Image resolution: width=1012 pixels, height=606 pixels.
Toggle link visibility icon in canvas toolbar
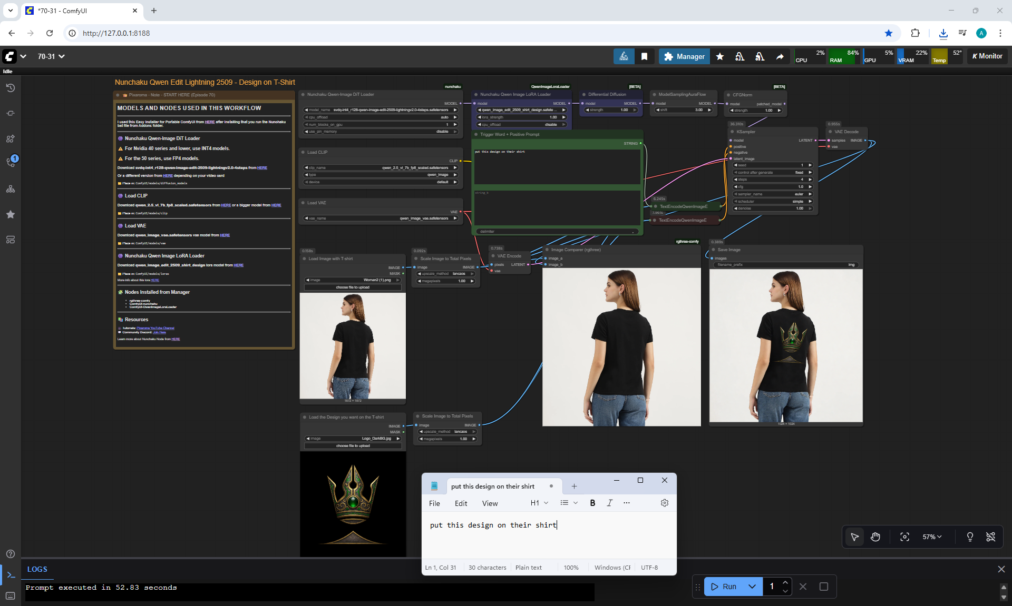990,537
